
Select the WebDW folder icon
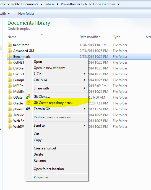pos(10,126)
